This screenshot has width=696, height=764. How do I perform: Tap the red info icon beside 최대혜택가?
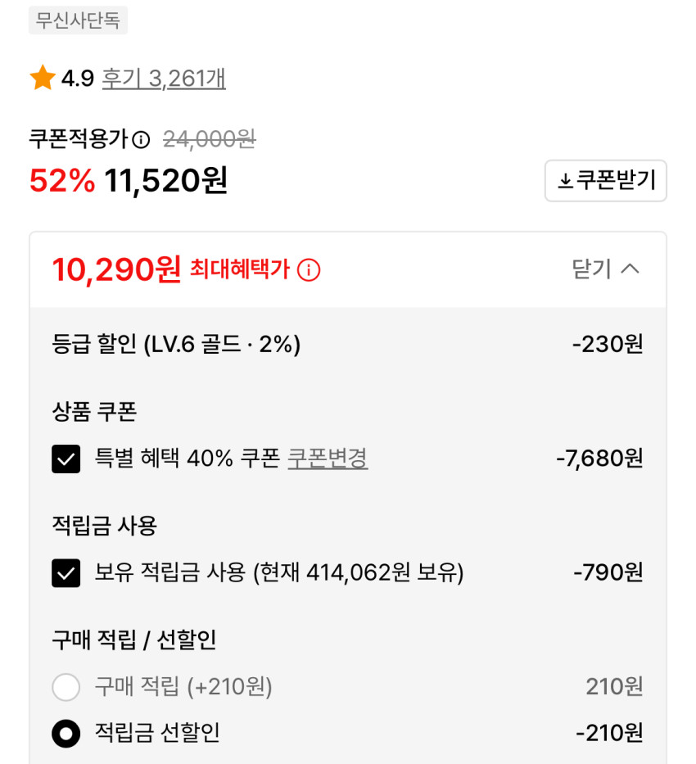309,269
